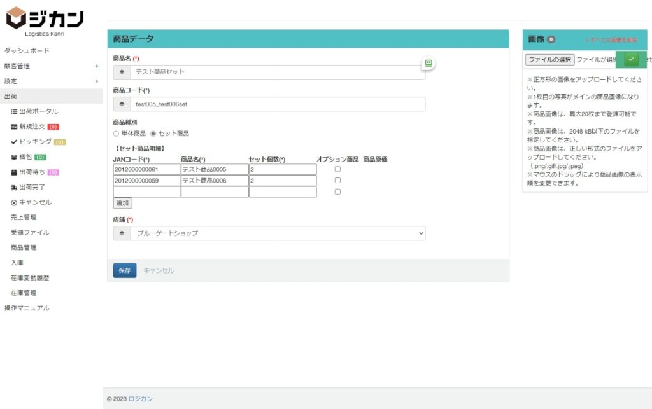Check オプション商品 box for テスト商品0006 row
652x409 pixels.
337,181
